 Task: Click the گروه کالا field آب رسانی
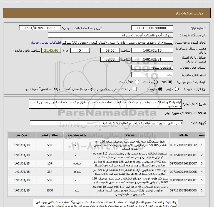(x=106, y=123)
